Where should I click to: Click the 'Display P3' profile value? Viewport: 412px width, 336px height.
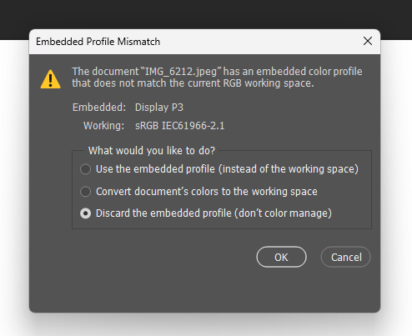159,108
